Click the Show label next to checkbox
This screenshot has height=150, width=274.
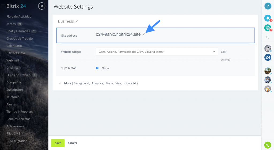(105, 68)
